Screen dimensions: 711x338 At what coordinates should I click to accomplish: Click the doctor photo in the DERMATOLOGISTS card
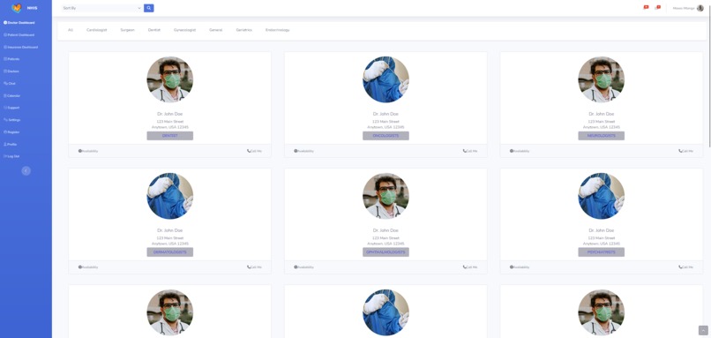pyautogui.click(x=170, y=196)
